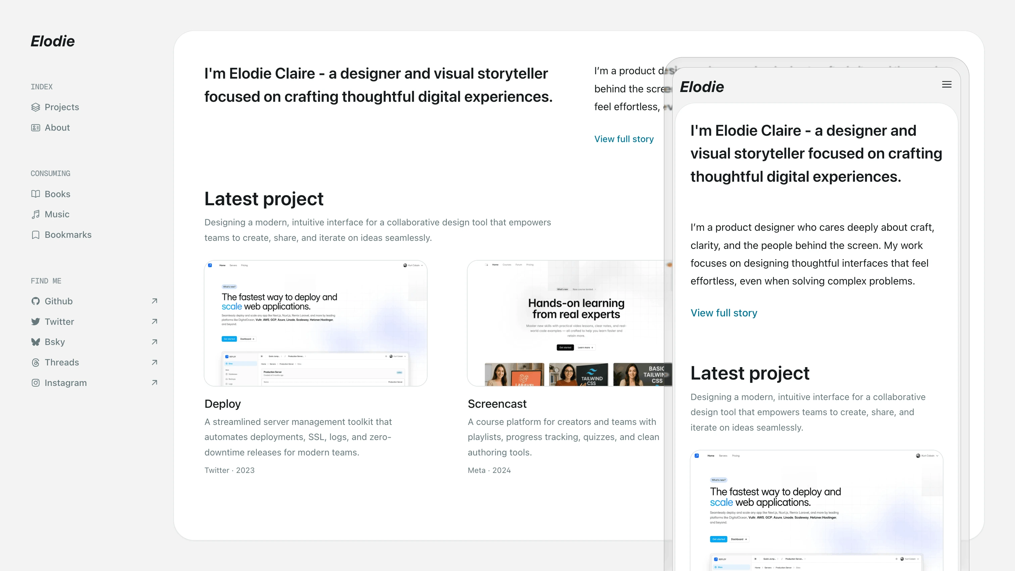1015x571 pixels.
Task: Click View full story in desktop view
Action: tap(624, 139)
